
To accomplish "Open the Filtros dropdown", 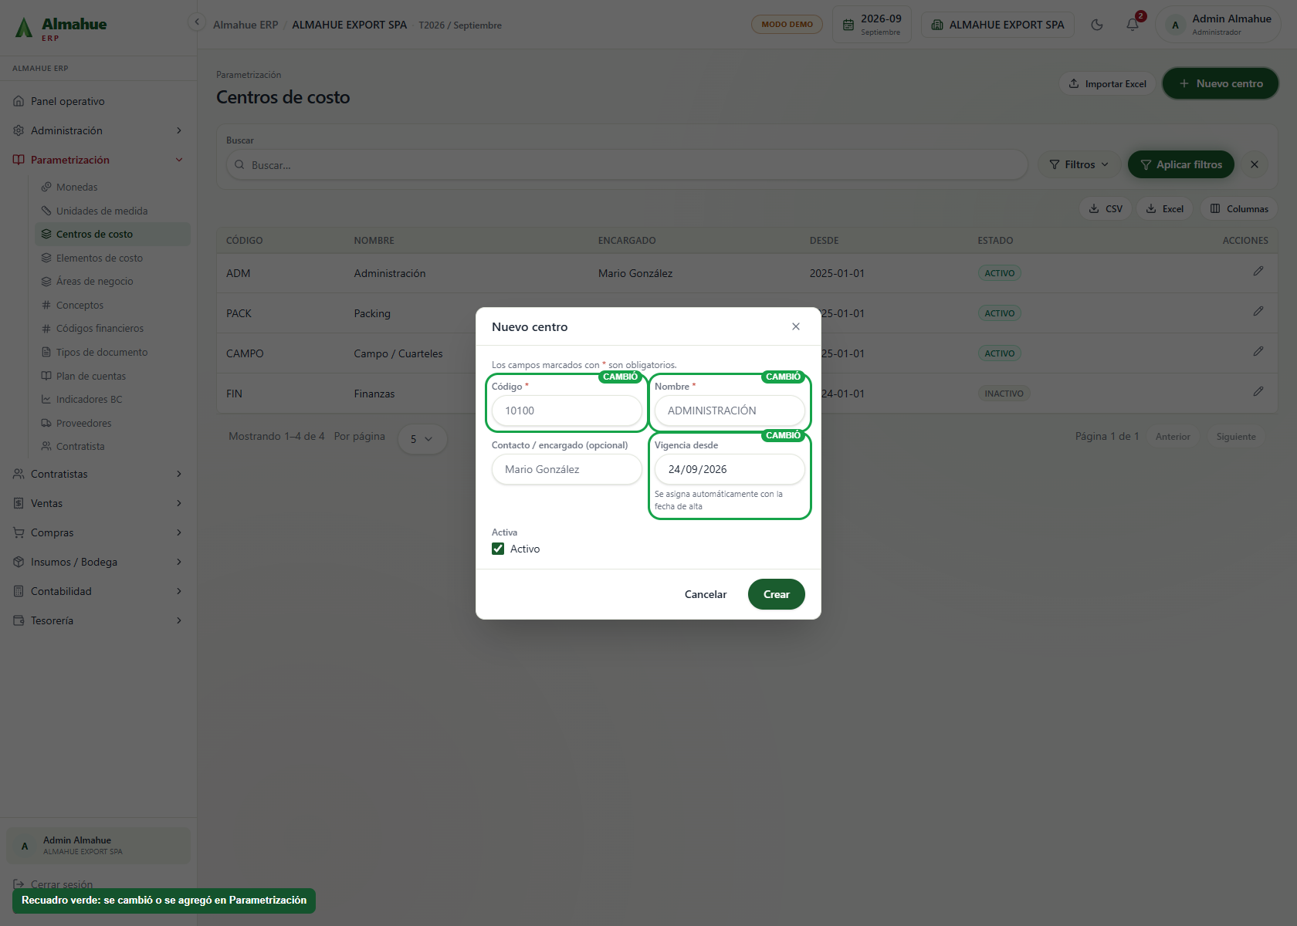I will point(1079,164).
